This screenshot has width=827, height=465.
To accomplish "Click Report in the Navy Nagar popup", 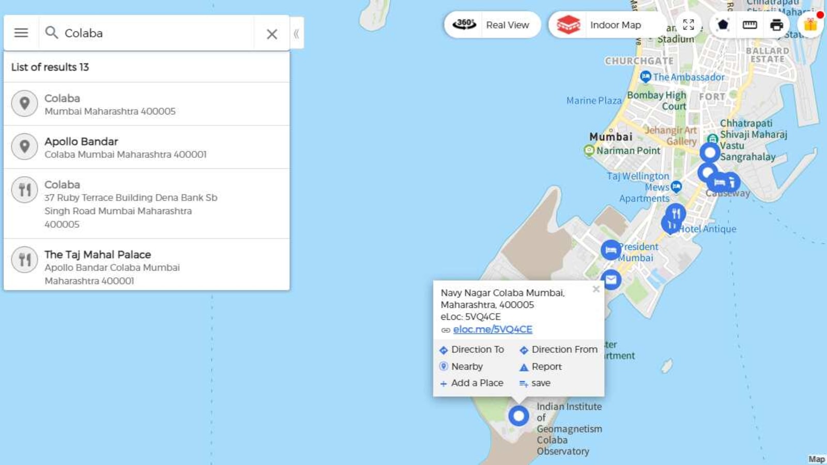I will click(541, 367).
